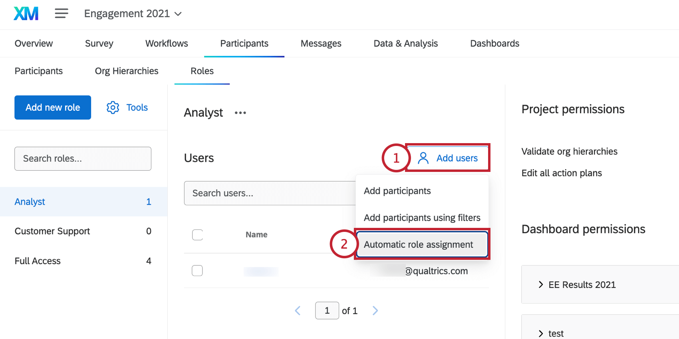Check the checkbox for the qualtrics.com user row
The width and height of the screenshot is (679, 339).
coord(197,271)
